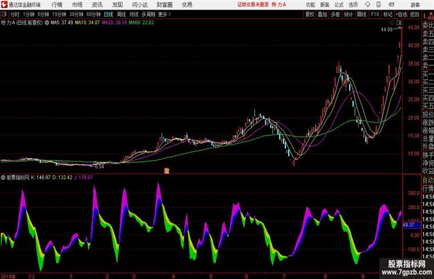434x279 pixels.
Task: Open the 公式 menu
Action: tap(339, 5)
